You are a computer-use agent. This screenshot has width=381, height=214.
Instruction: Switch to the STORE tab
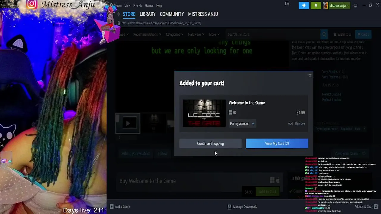(x=129, y=14)
